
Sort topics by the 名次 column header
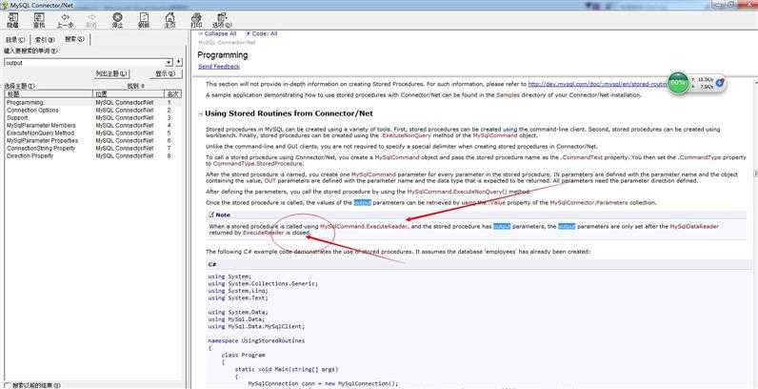click(x=172, y=93)
